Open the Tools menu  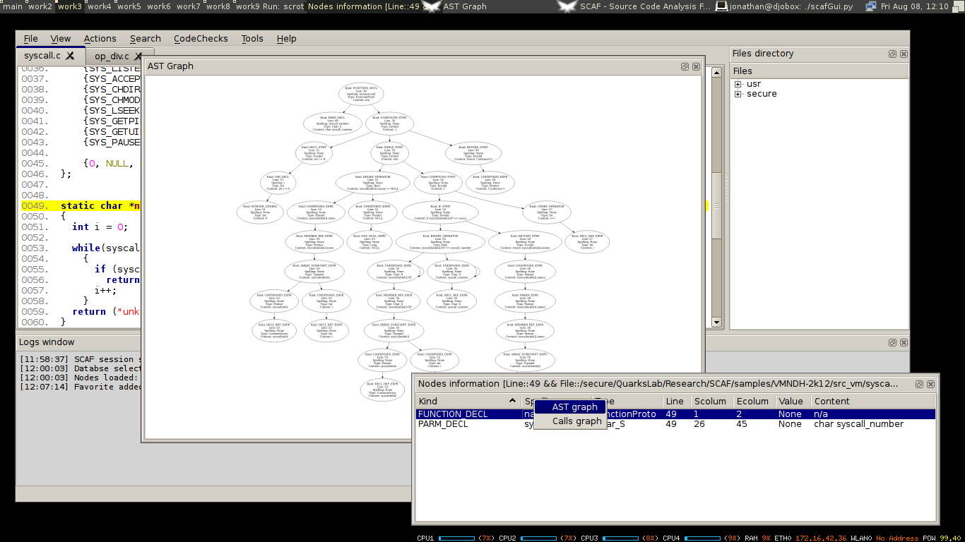pyautogui.click(x=252, y=39)
